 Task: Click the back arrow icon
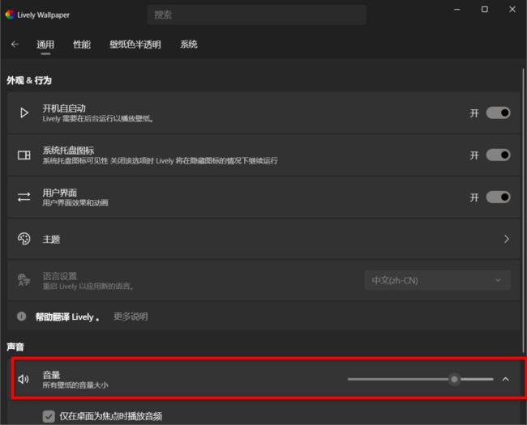point(15,45)
